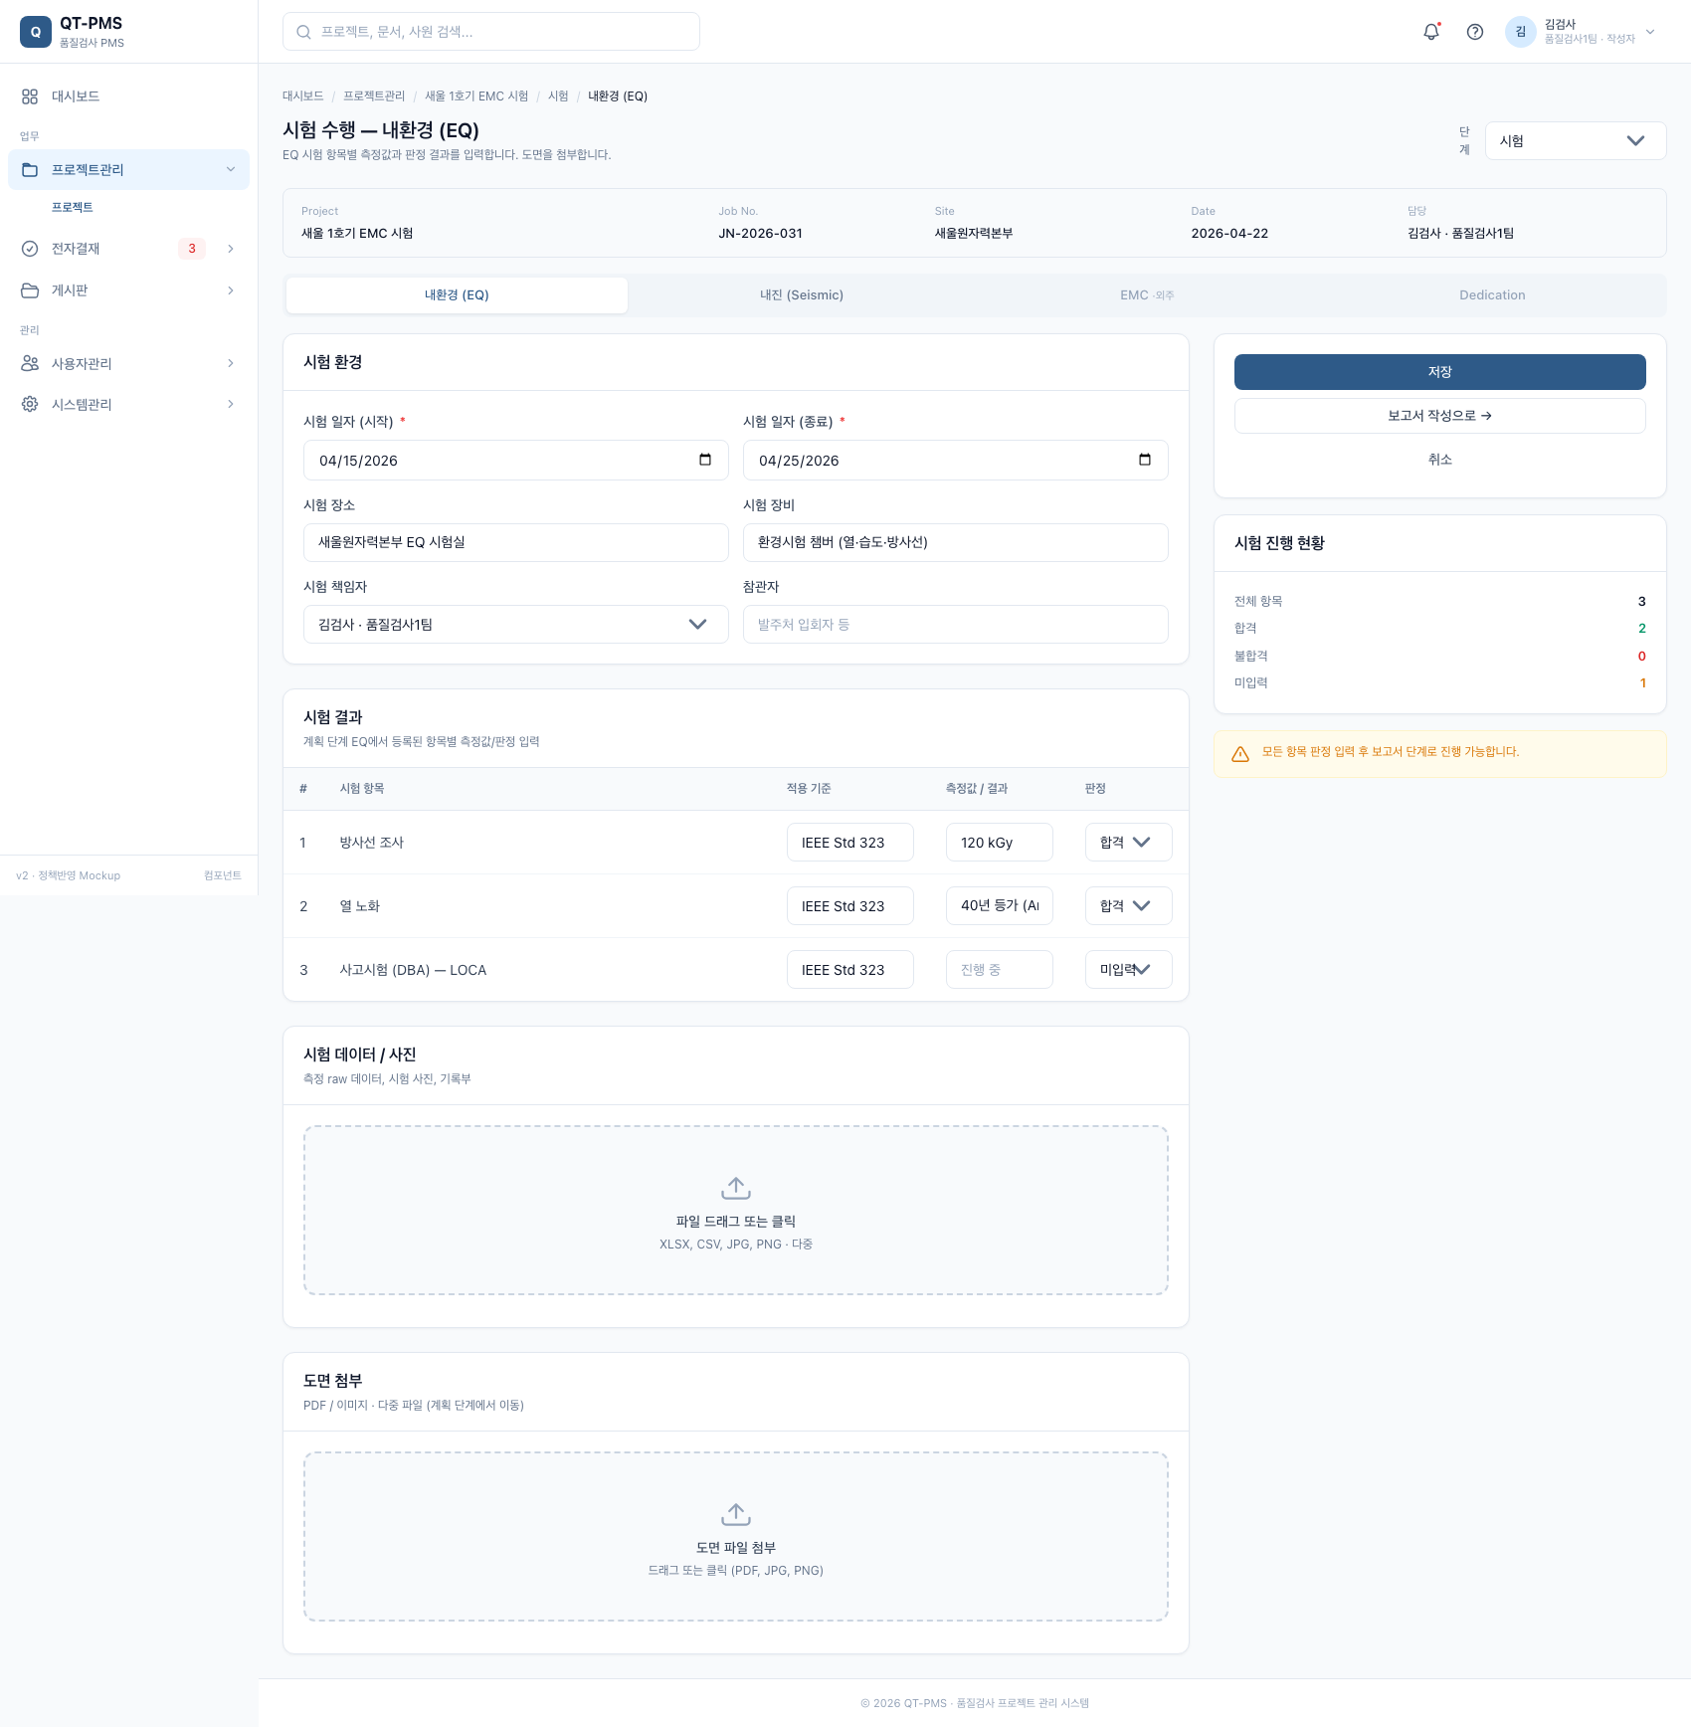Screen dimensions: 1691x1727
Task: Expand the 사용자관리 menu chevron
Action: point(231,364)
